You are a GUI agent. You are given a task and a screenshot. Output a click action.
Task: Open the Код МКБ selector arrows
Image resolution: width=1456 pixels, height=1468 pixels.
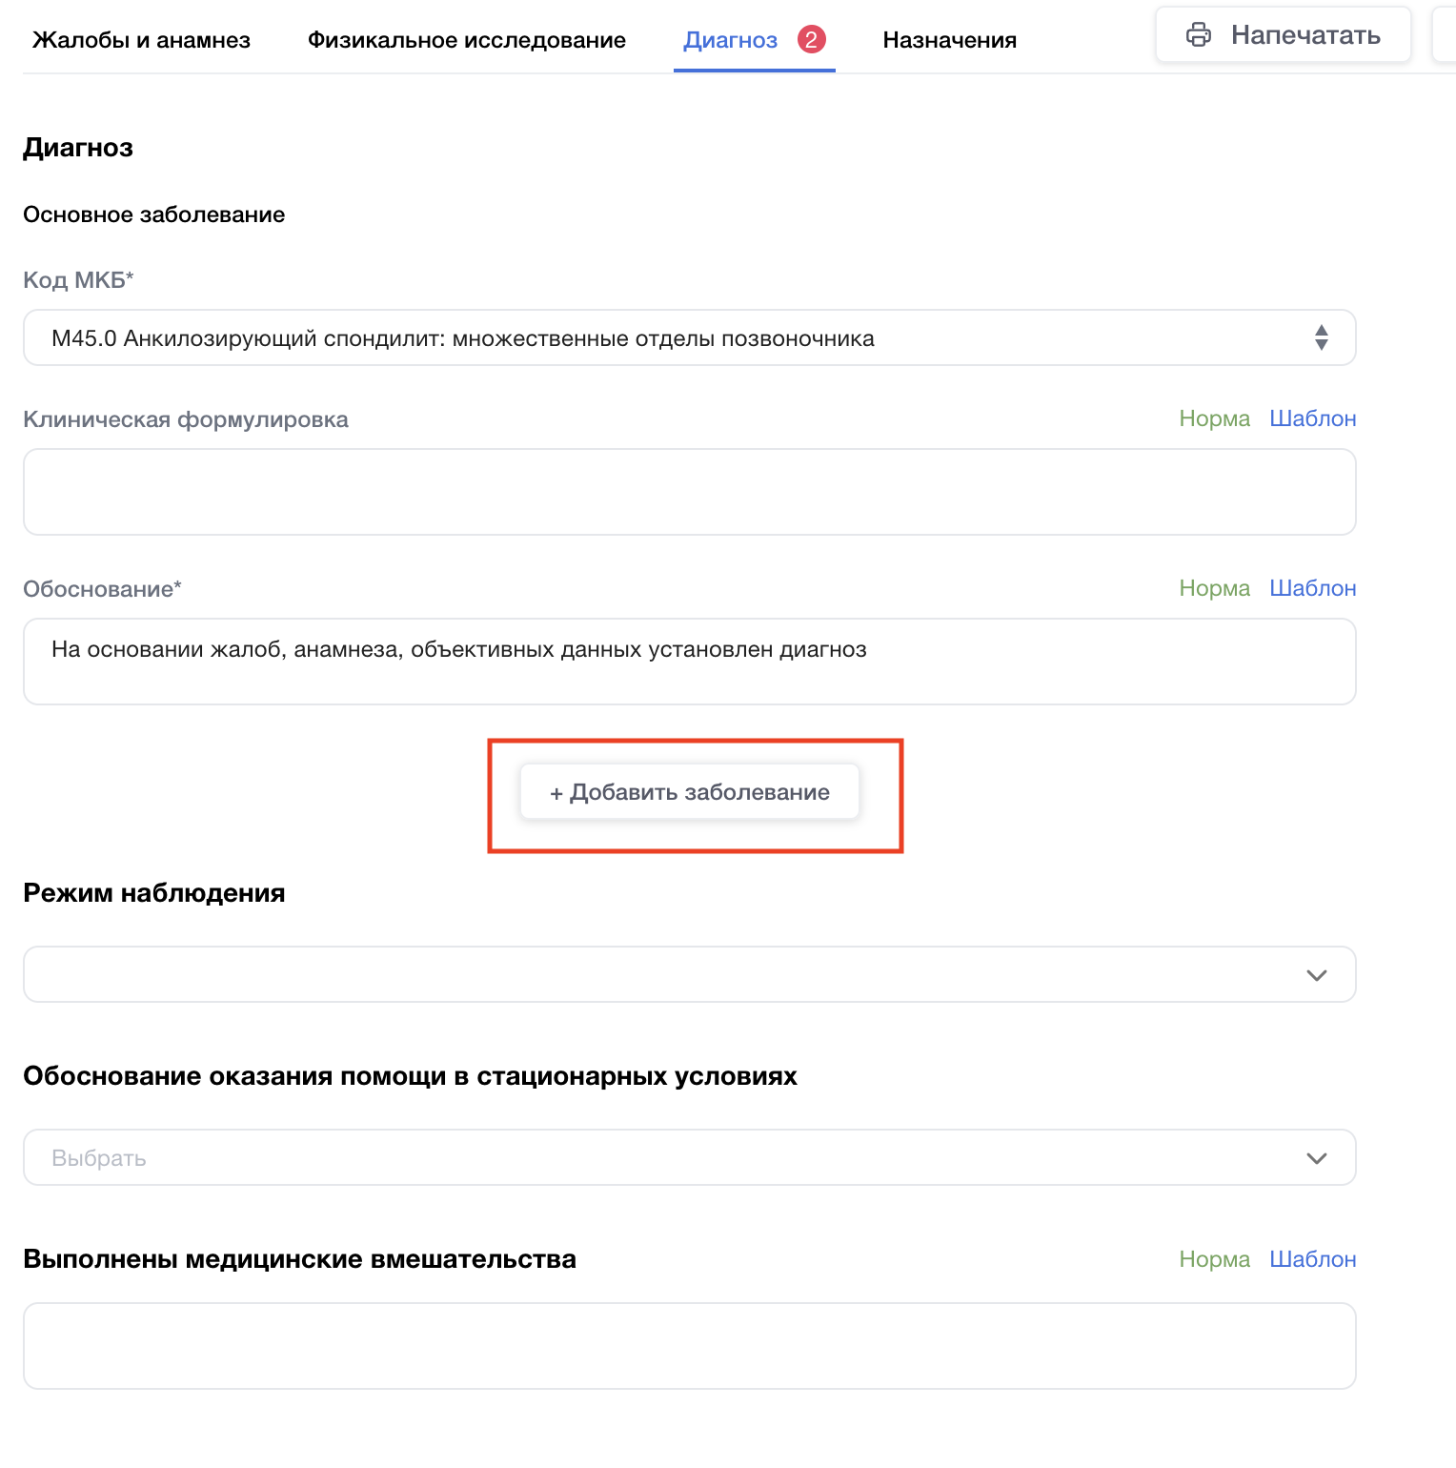click(x=1321, y=337)
